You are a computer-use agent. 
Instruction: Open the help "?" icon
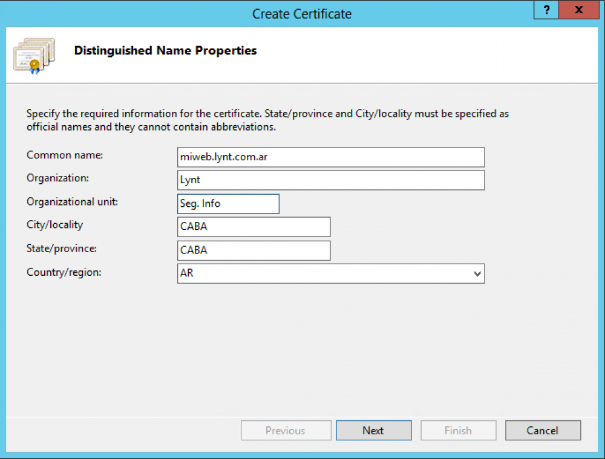546,10
